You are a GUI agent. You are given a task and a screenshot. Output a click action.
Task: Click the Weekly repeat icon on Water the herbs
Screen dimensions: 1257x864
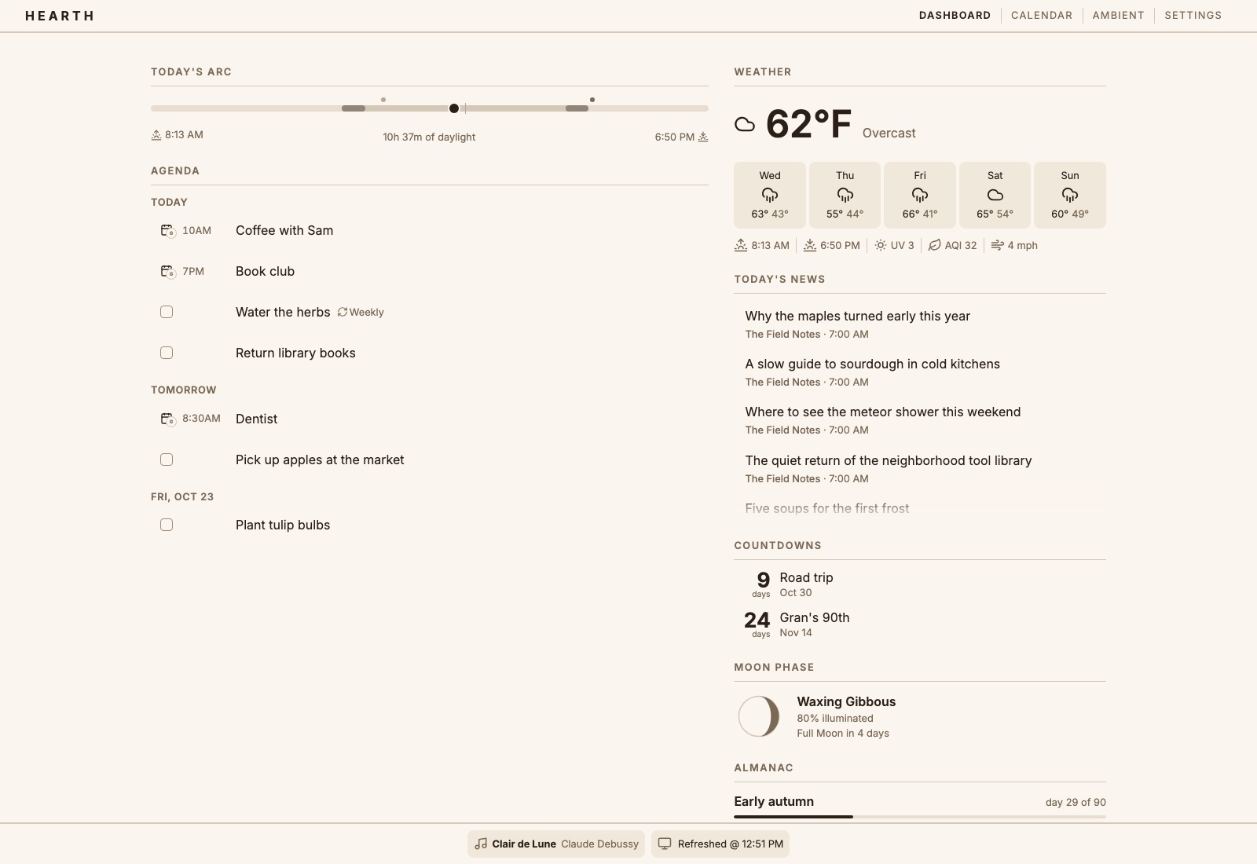[x=343, y=312]
